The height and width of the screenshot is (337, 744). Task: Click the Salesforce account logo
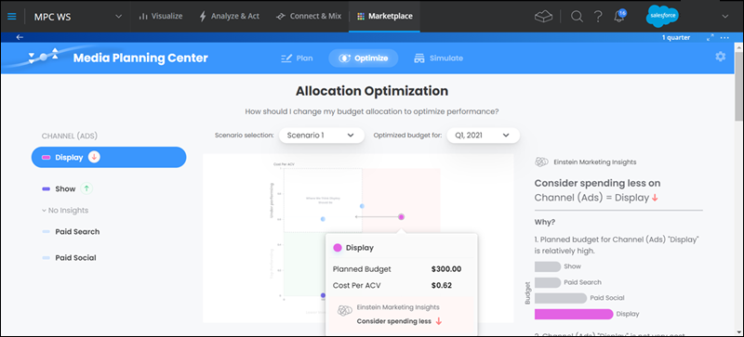(662, 16)
